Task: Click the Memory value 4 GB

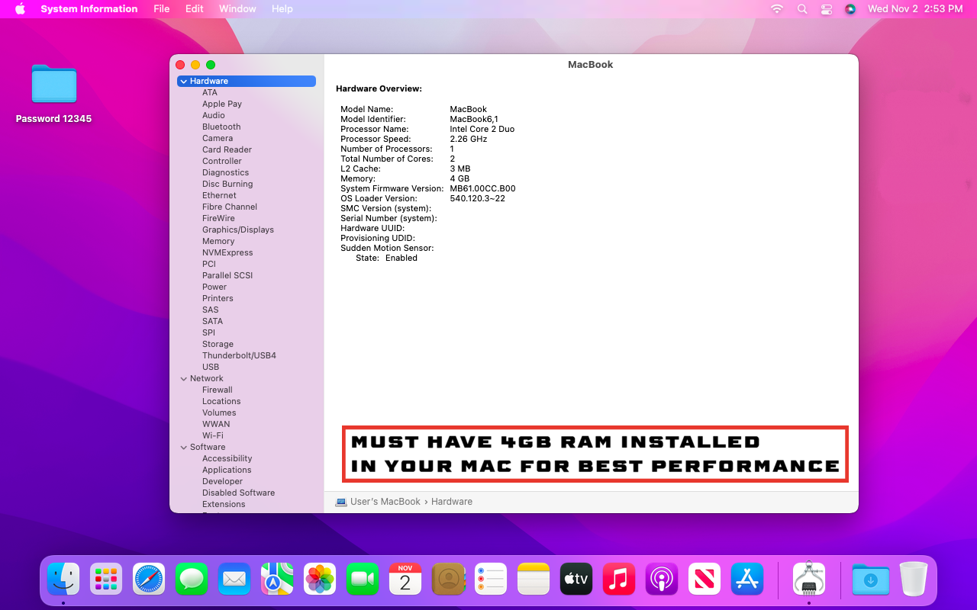Action: point(459,178)
